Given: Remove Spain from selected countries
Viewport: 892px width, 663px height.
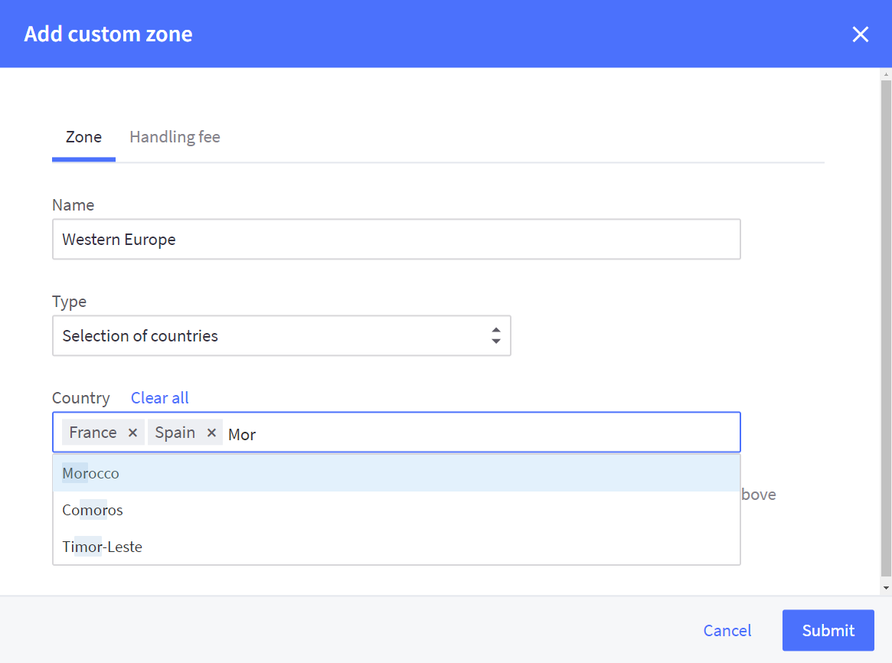Looking at the screenshot, I should pos(211,432).
